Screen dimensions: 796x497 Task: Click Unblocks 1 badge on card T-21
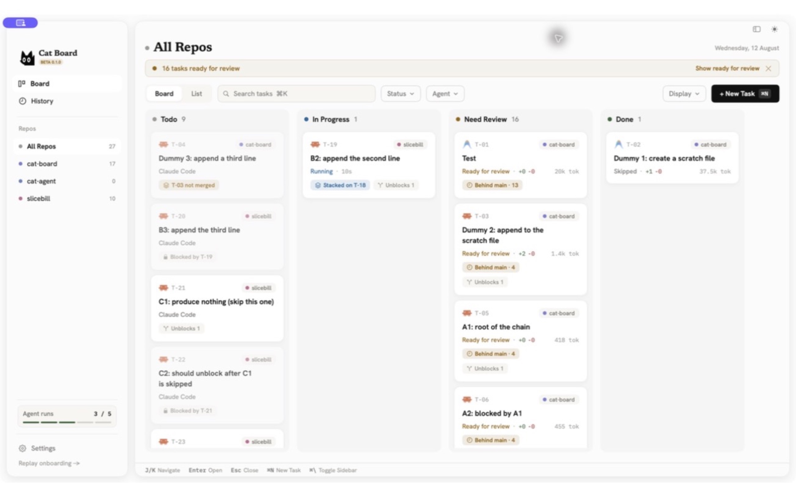(182, 328)
